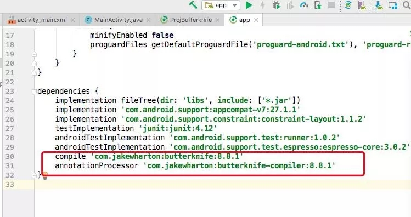Click the 'dependencies {' keyword

[x=68, y=91]
